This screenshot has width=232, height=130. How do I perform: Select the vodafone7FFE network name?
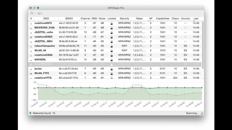pos(43,77)
